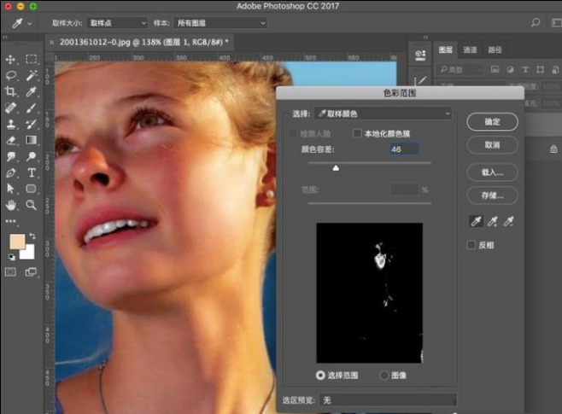Open the 选择 取样颜色 dropdown
The height and width of the screenshot is (414, 562).
tap(383, 113)
